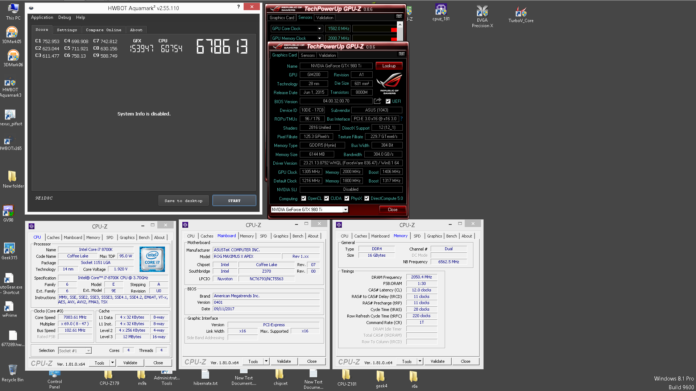The height and width of the screenshot is (391, 696).
Task: Open the Debug menu in Aquamark
Action: pyautogui.click(x=65, y=17)
